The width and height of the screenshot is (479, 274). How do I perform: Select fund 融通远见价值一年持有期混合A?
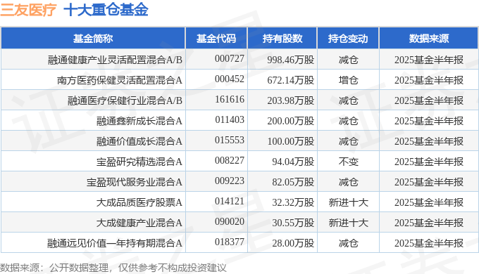[115, 243]
